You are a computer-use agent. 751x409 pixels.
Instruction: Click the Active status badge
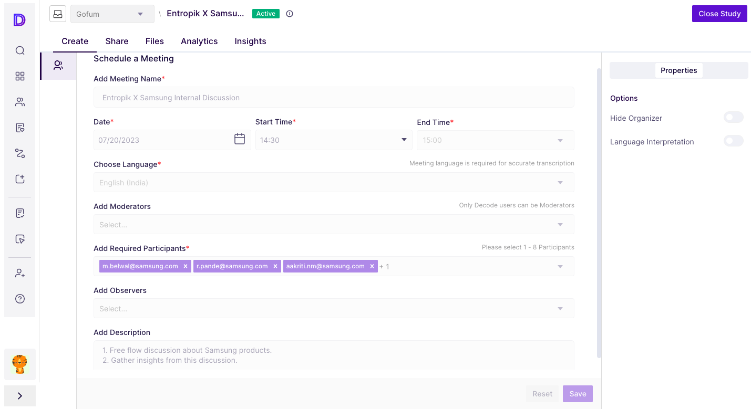[x=266, y=14]
